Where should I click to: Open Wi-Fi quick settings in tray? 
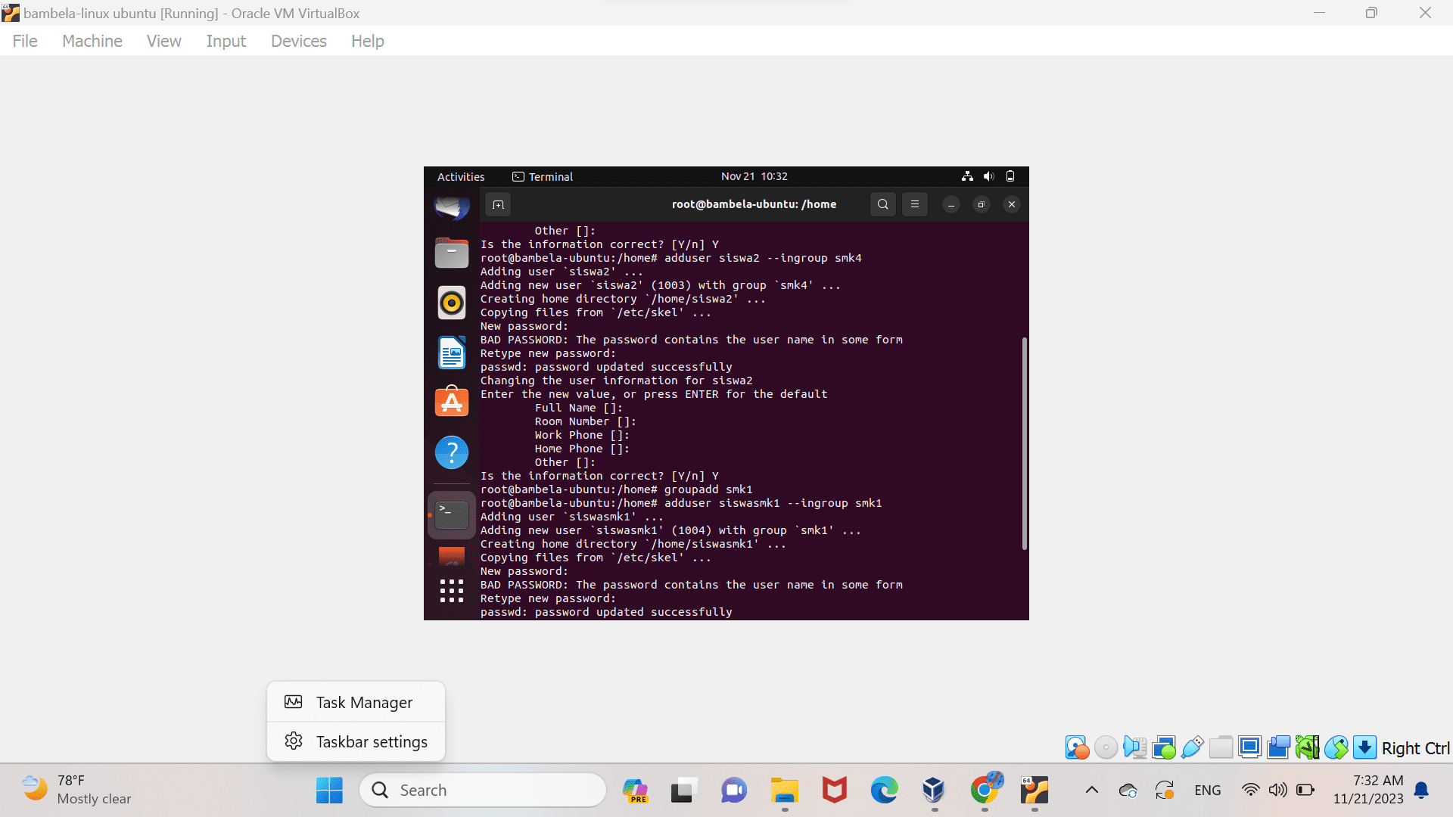point(1251,791)
